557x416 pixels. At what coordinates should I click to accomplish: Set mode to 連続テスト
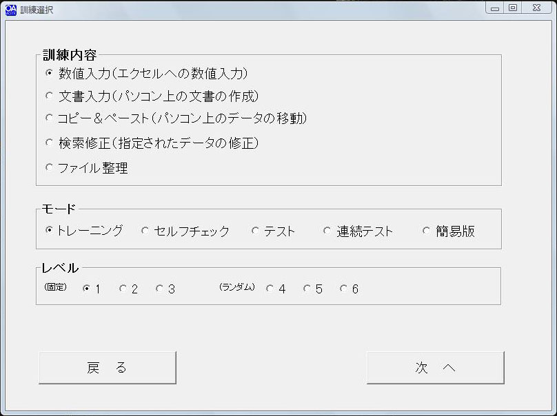click(358, 231)
